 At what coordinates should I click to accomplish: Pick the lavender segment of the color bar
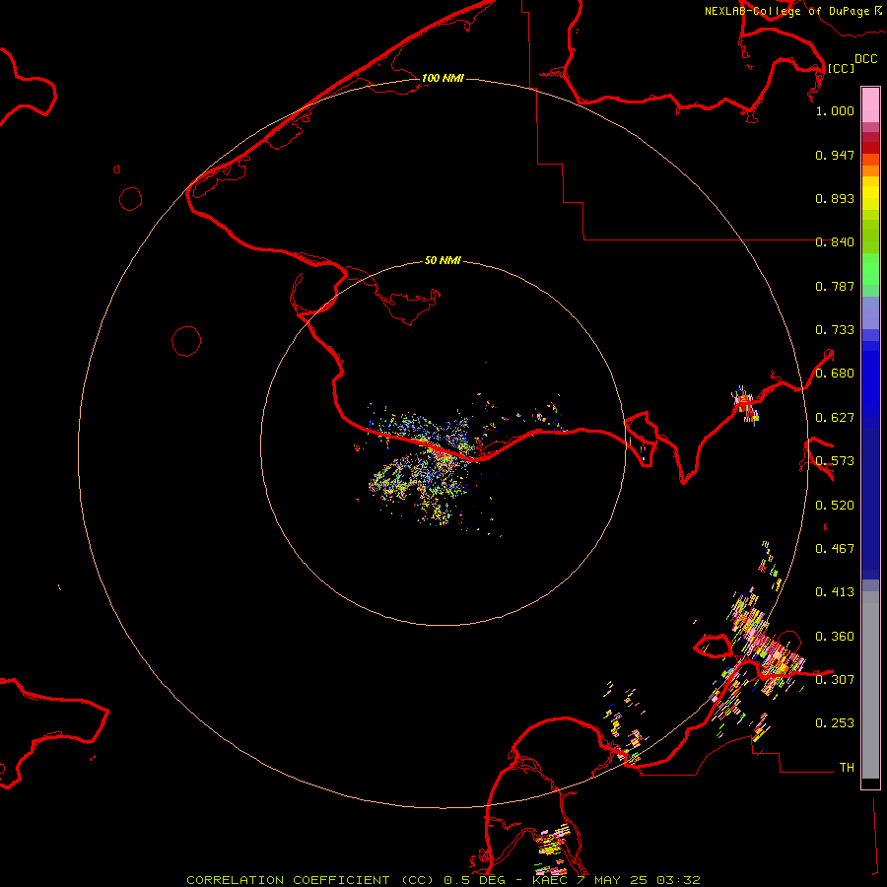click(x=870, y=313)
